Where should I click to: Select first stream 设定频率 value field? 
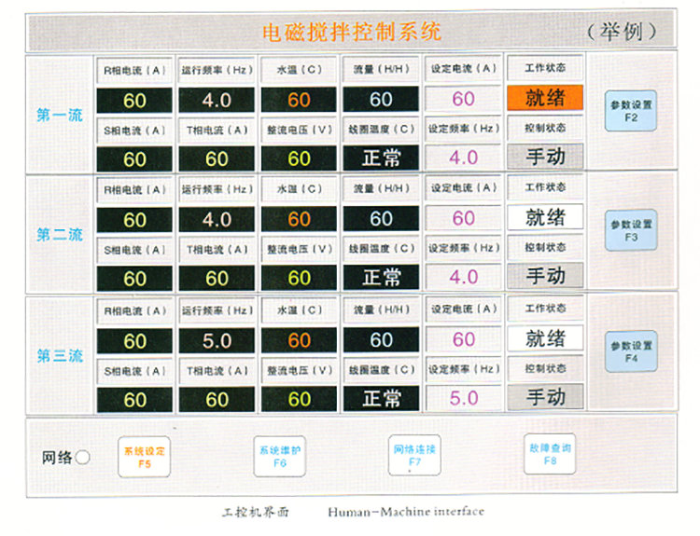coord(463,158)
